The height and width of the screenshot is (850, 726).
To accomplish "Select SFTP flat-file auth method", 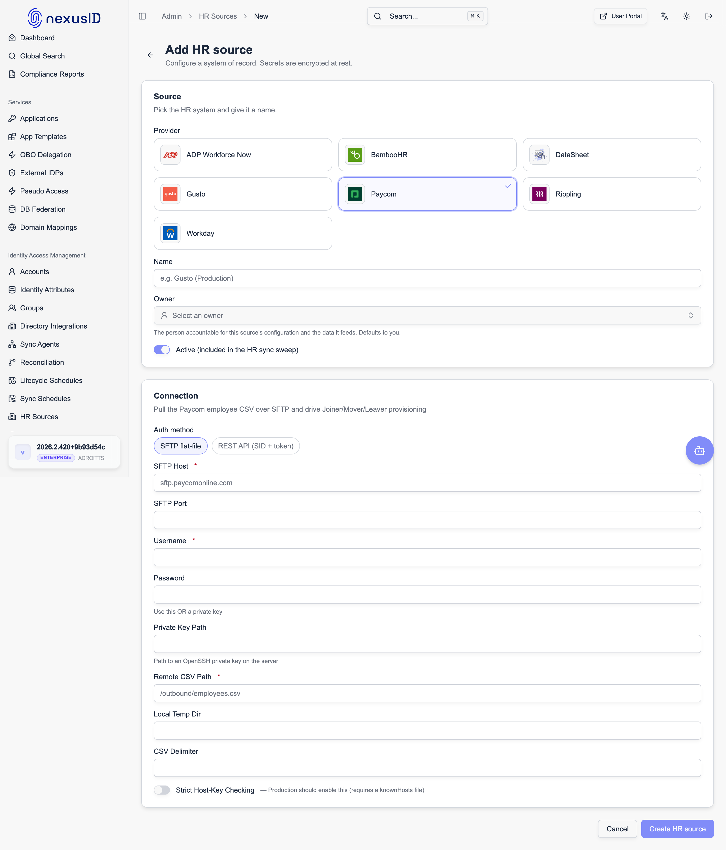I will click(180, 446).
